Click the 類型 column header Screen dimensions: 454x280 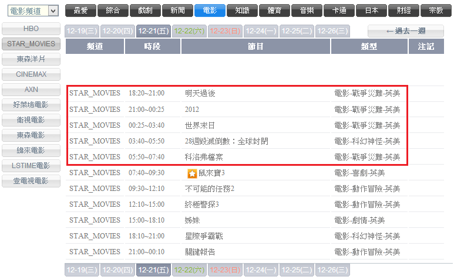tap(369, 46)
